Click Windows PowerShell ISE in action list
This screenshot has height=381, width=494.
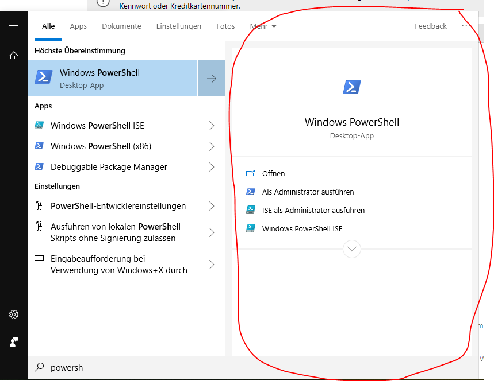302,228
